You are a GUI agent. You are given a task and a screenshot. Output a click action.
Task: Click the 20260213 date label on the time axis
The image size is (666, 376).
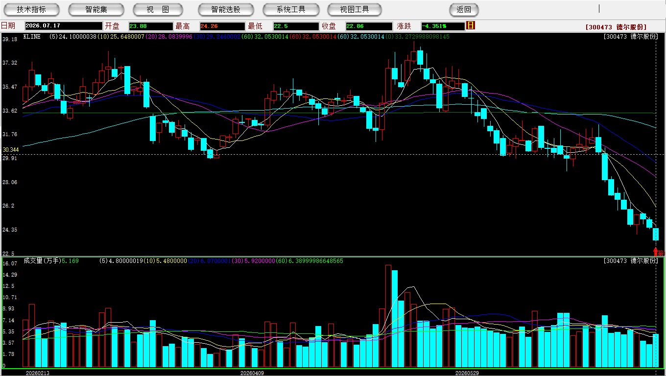[38, 373]
